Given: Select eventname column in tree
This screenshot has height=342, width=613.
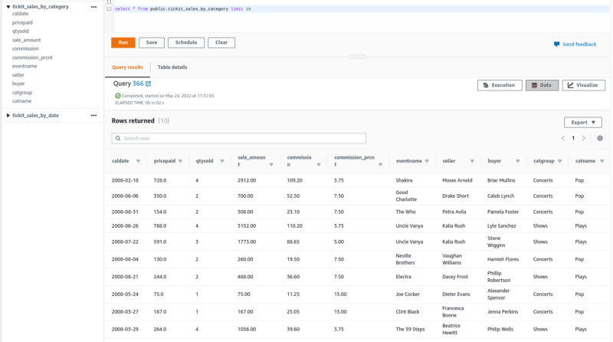Looking at the screenshot, I should pos(25,66).
